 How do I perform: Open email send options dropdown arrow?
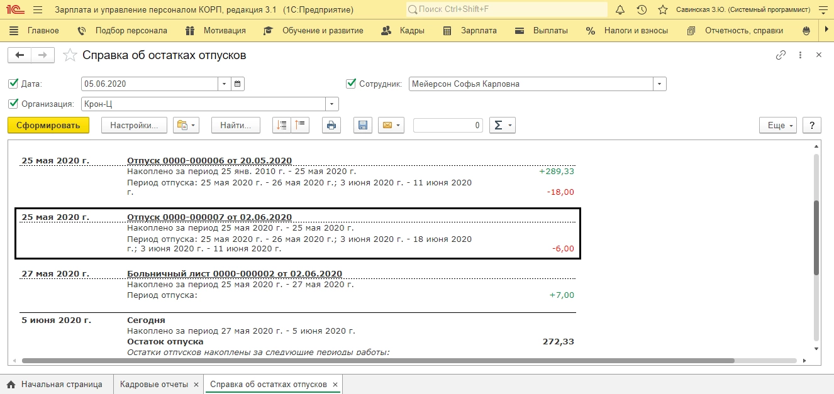pos(399,125)
